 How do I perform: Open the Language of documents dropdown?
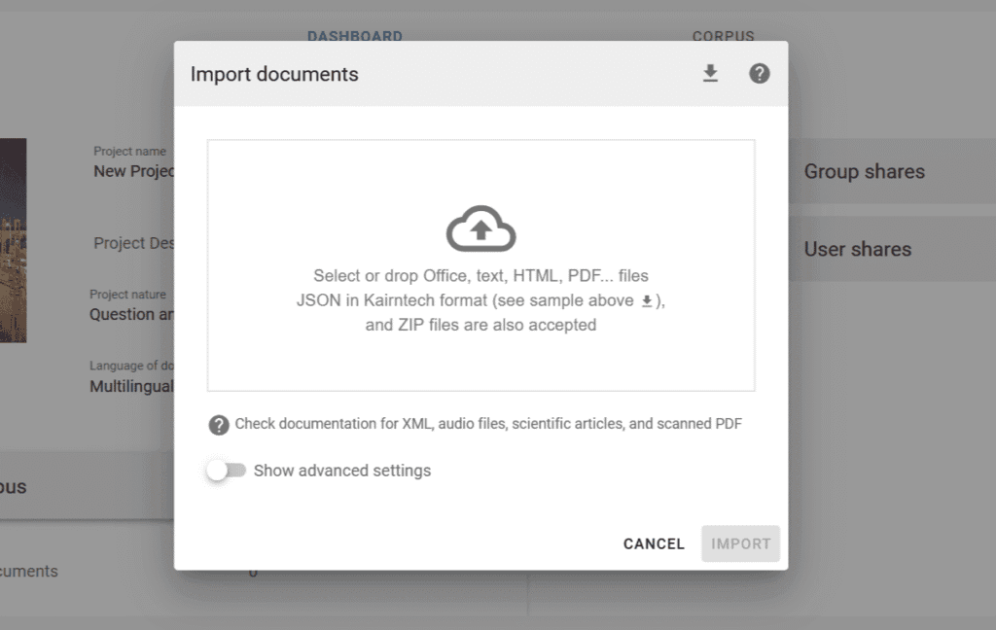130,386
